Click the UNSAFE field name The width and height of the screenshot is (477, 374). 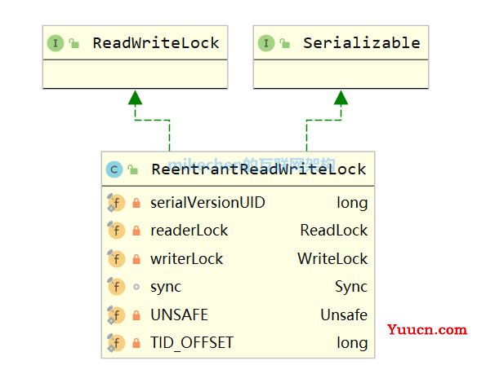point(179,315)
